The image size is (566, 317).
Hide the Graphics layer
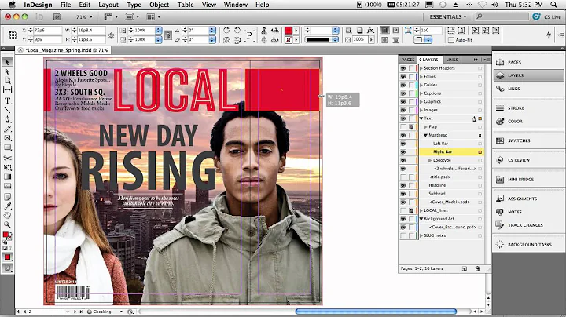pyautogui.click(x=402, y=101)
